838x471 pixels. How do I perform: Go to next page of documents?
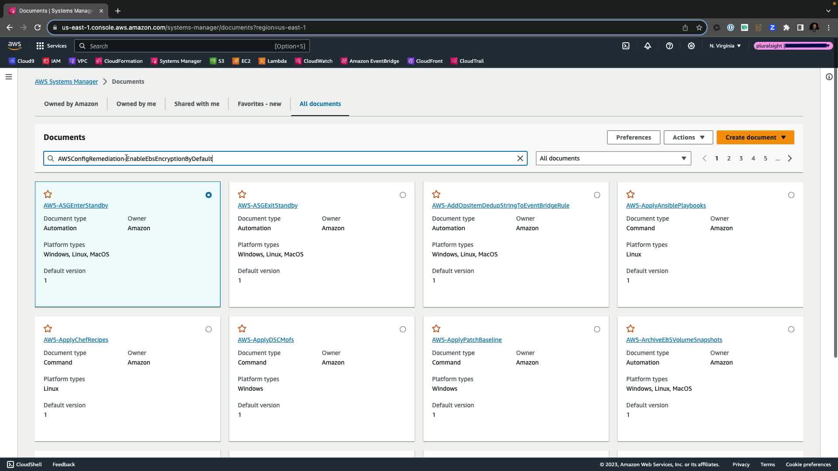pos(790,158)
